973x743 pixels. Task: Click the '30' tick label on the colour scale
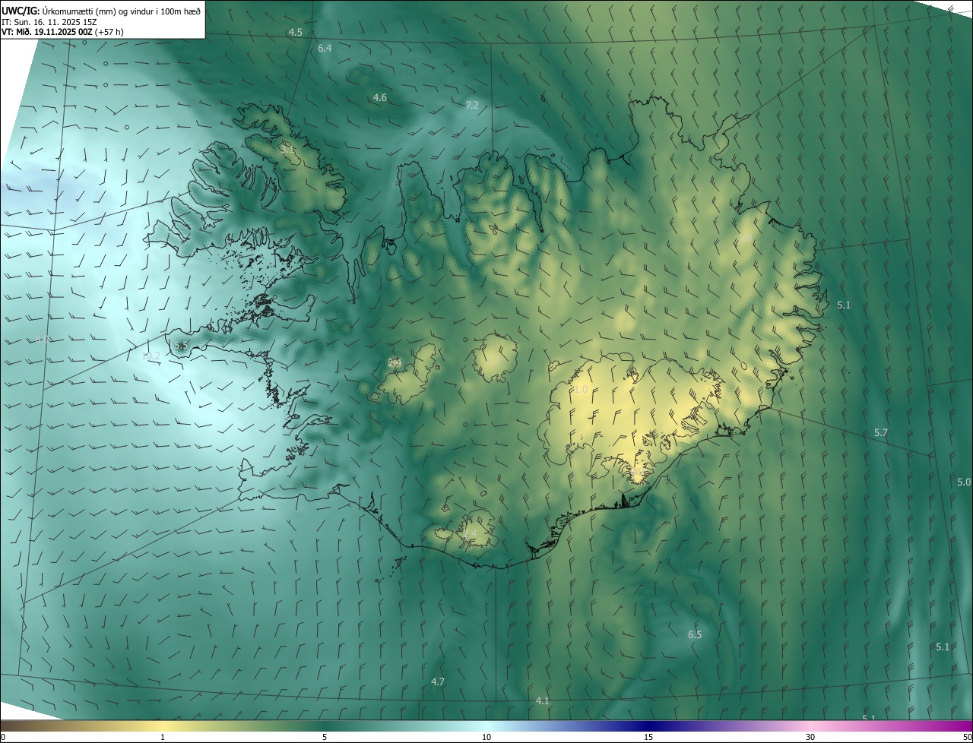click(x=810, y=737)
